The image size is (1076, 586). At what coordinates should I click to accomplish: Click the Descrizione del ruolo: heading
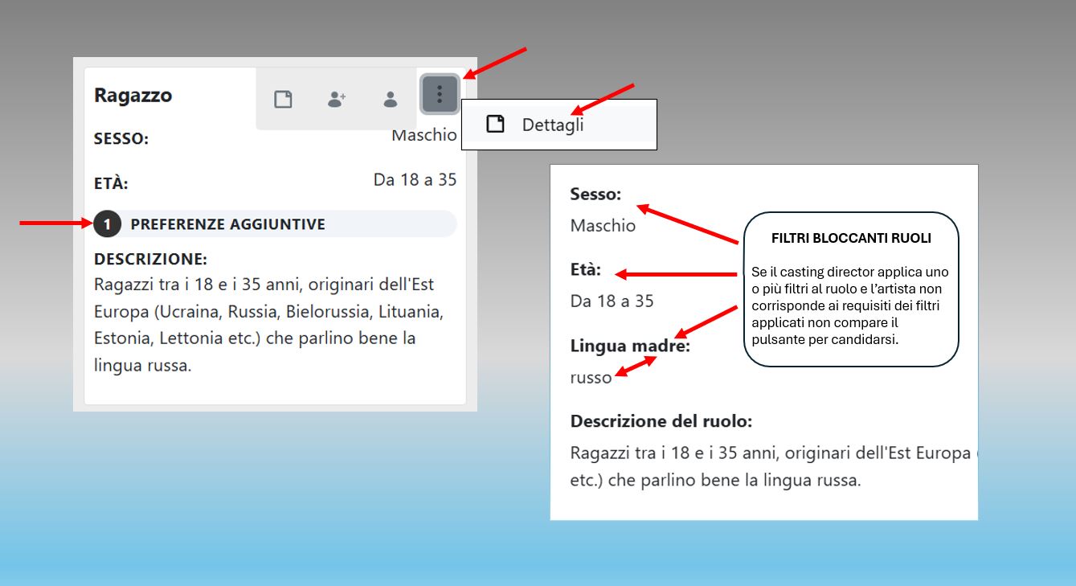pyautogui.click(x=661, y=421)
